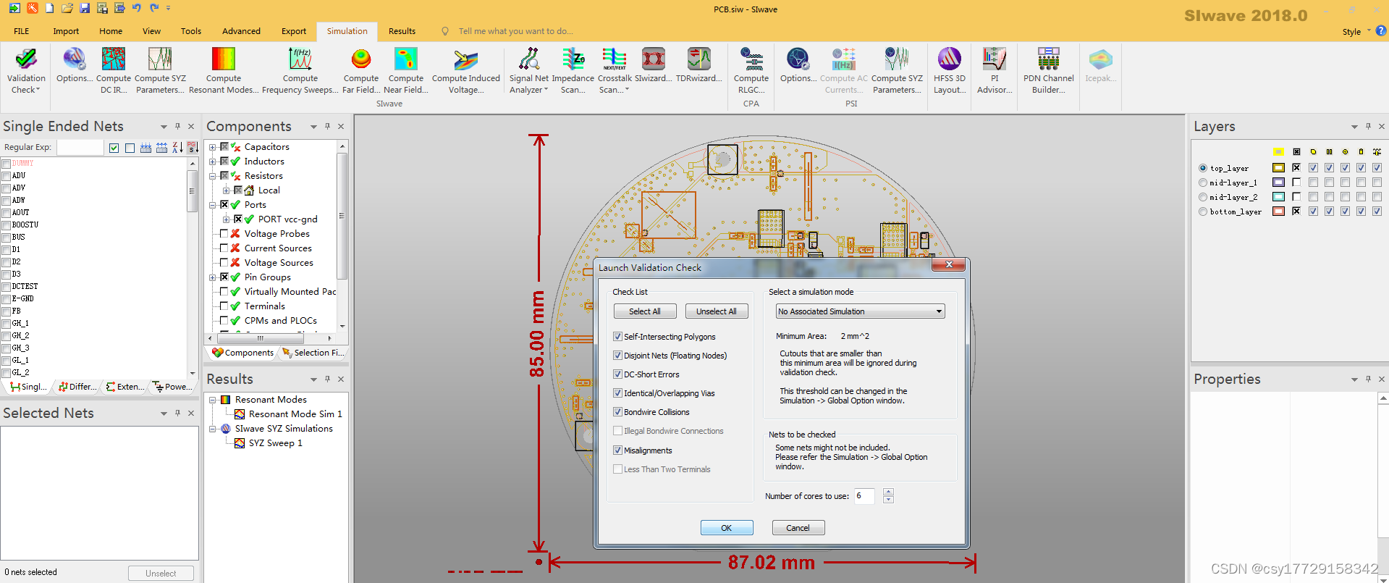Image resolution: width=1389 pixels, height=583 pixels.
Task: Collapse Resonant Modes in Results
Action: 213,400
